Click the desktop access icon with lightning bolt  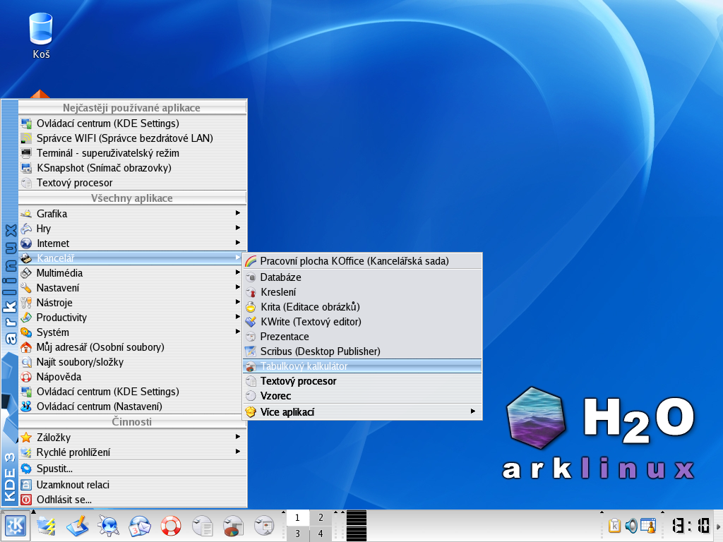tap(46, 526)
